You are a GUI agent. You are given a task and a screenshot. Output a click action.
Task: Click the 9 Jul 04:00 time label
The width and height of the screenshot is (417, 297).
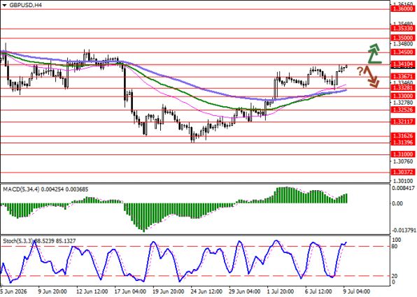point(357,291)
